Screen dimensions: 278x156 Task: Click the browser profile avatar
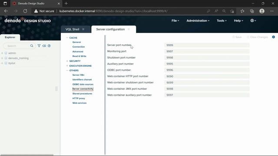tap(262, 11)
